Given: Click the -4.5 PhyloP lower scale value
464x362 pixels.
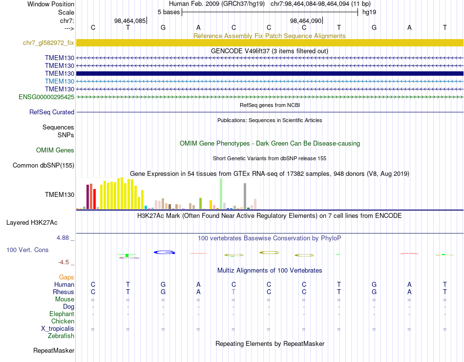Looking at the screenshot, I should pos(63,262).
